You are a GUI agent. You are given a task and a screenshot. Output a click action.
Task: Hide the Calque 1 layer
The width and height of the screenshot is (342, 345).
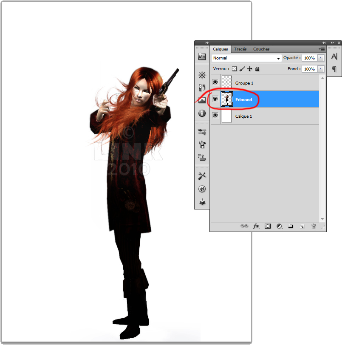pyautogui.click(x=215, y=116)
